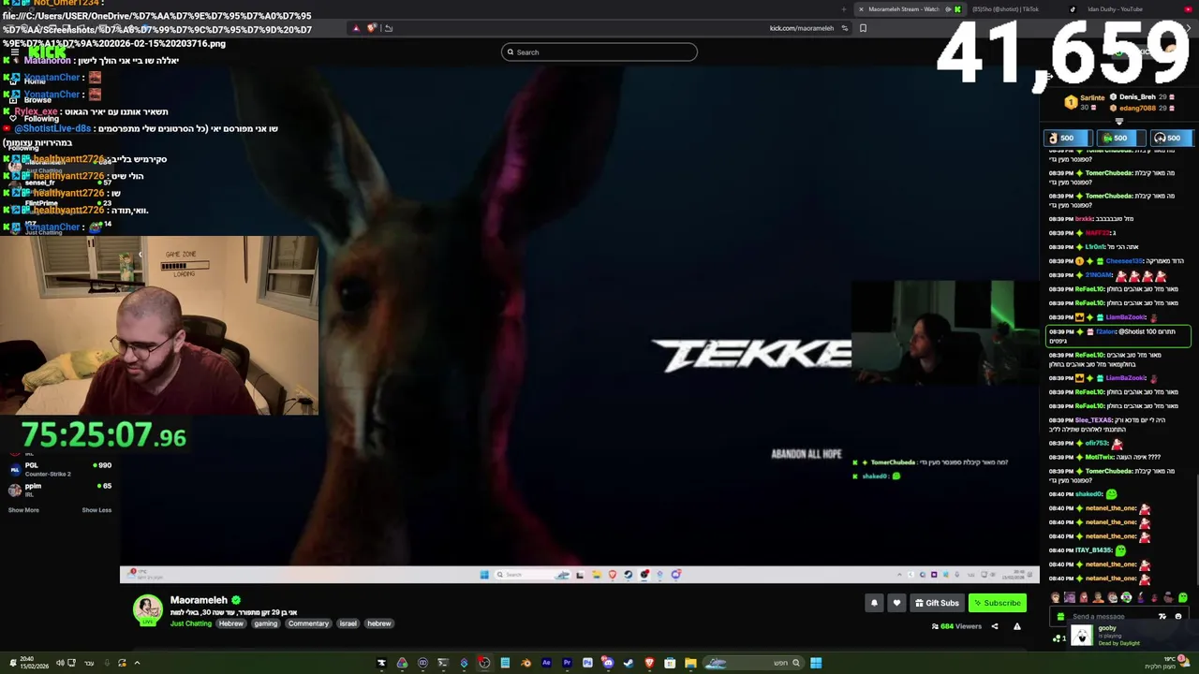Click the Gift Subs button
The width and height of the screenshot is (1199, 674).
[937, 603]
